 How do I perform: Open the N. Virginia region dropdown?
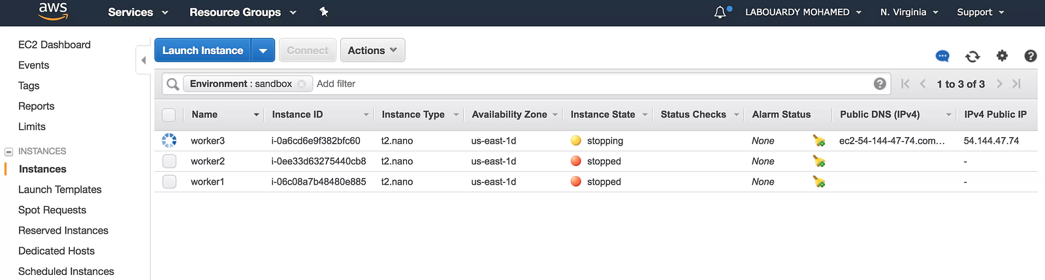[908, 12]
